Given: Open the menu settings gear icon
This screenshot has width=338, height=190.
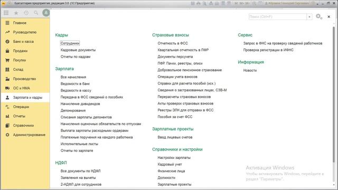Looking at the screenshot, I should (x=319, y=16).
